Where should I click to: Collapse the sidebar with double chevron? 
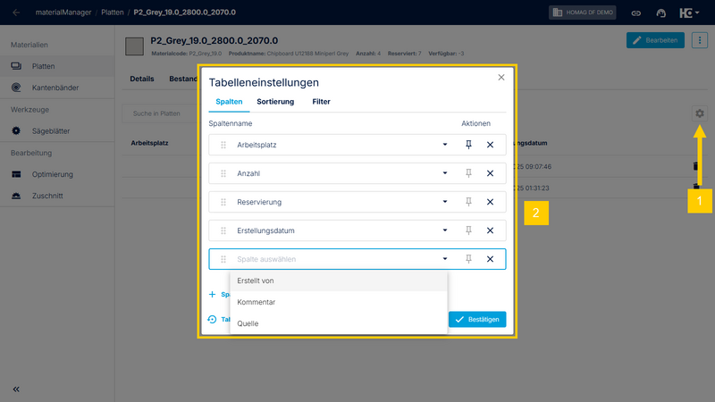point(16,389)
